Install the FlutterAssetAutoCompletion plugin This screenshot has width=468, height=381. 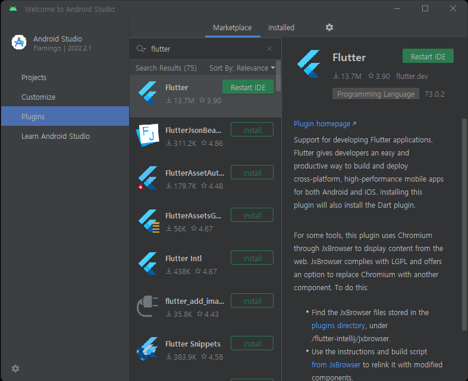[x=252, y=173]
